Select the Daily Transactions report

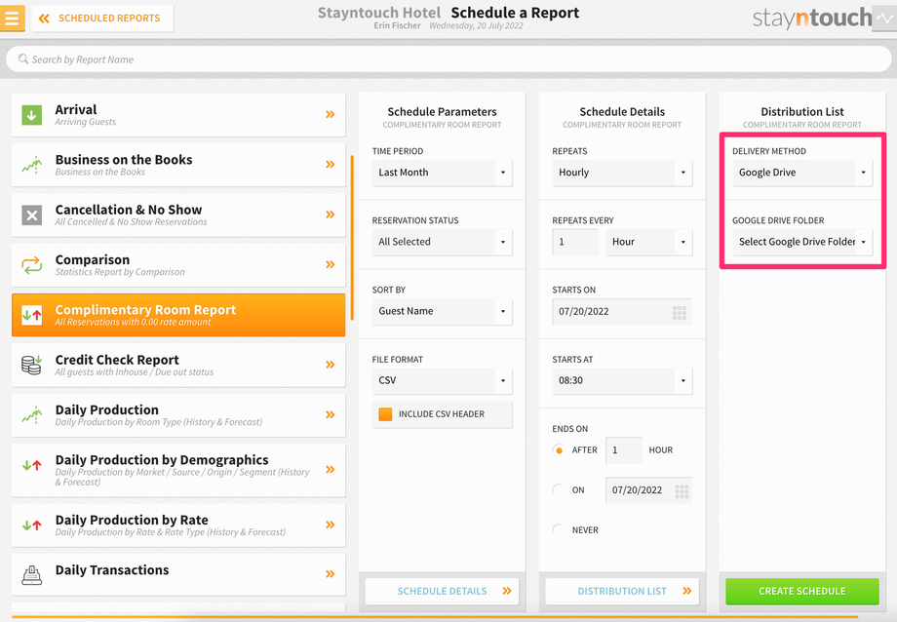pos(178,574)
